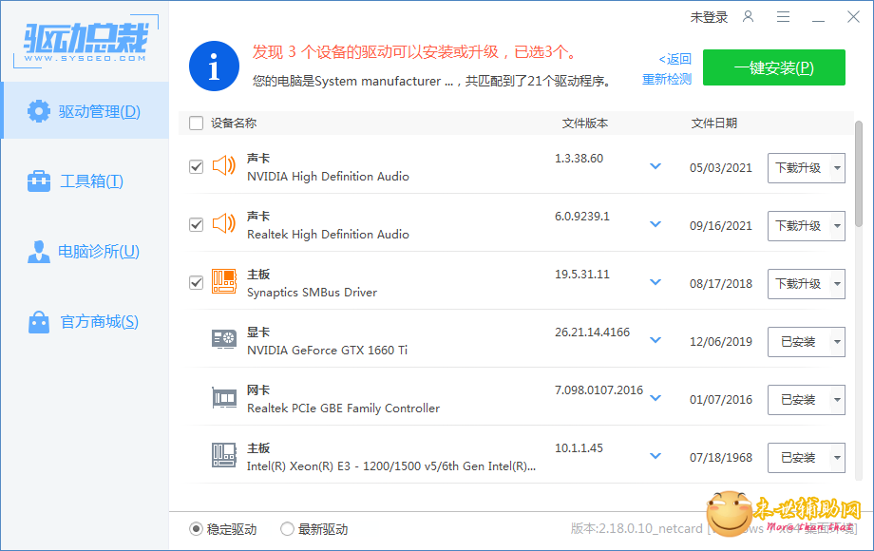This screenshot has height=551, width=874.
Task: Switch to 官方商城(S) tab
Action: point(85,321)
